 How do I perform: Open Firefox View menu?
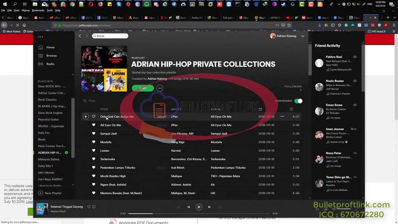pos(17,10)
